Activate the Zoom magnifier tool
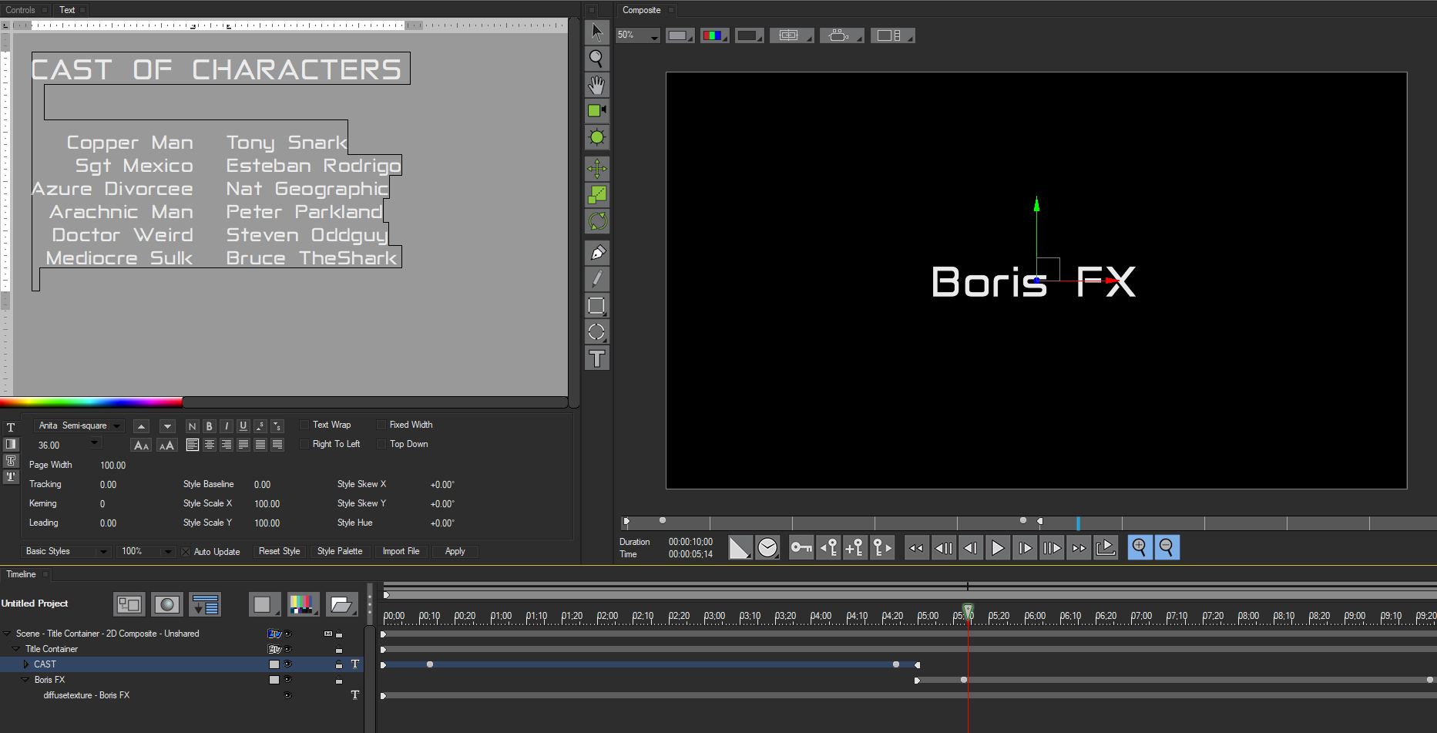1437x733 pixels. pyautogui.click(x=597, y=59)
